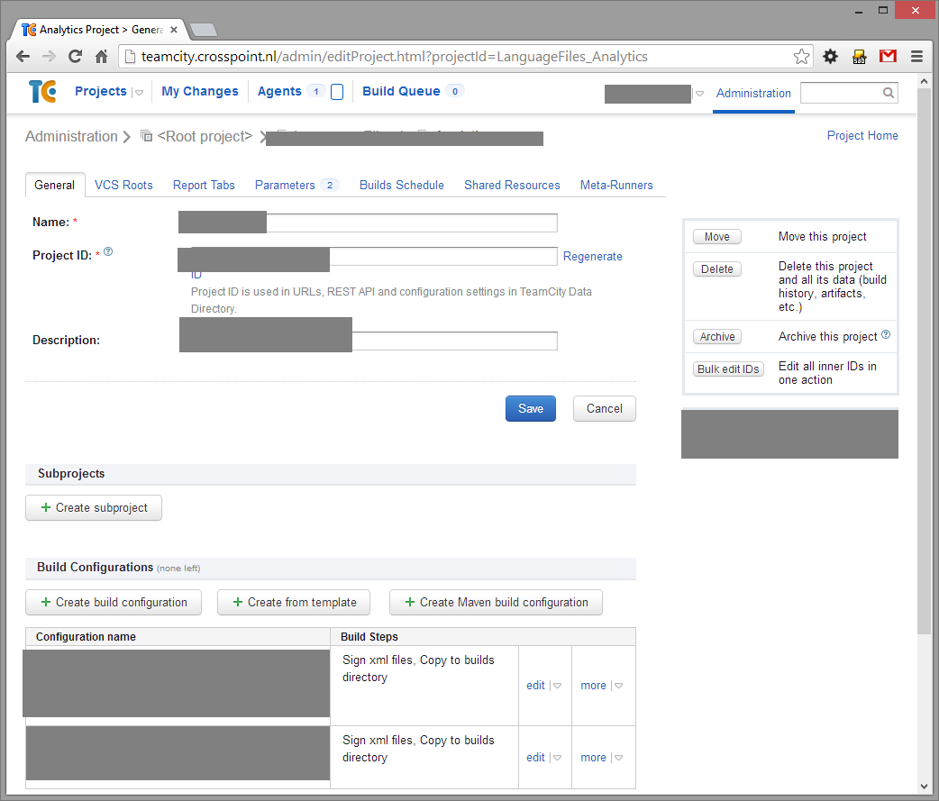Click the Regenerate ID link
The height and width of the screenshot is (801, 939).
pyautogui.click(x=592, y=256)
